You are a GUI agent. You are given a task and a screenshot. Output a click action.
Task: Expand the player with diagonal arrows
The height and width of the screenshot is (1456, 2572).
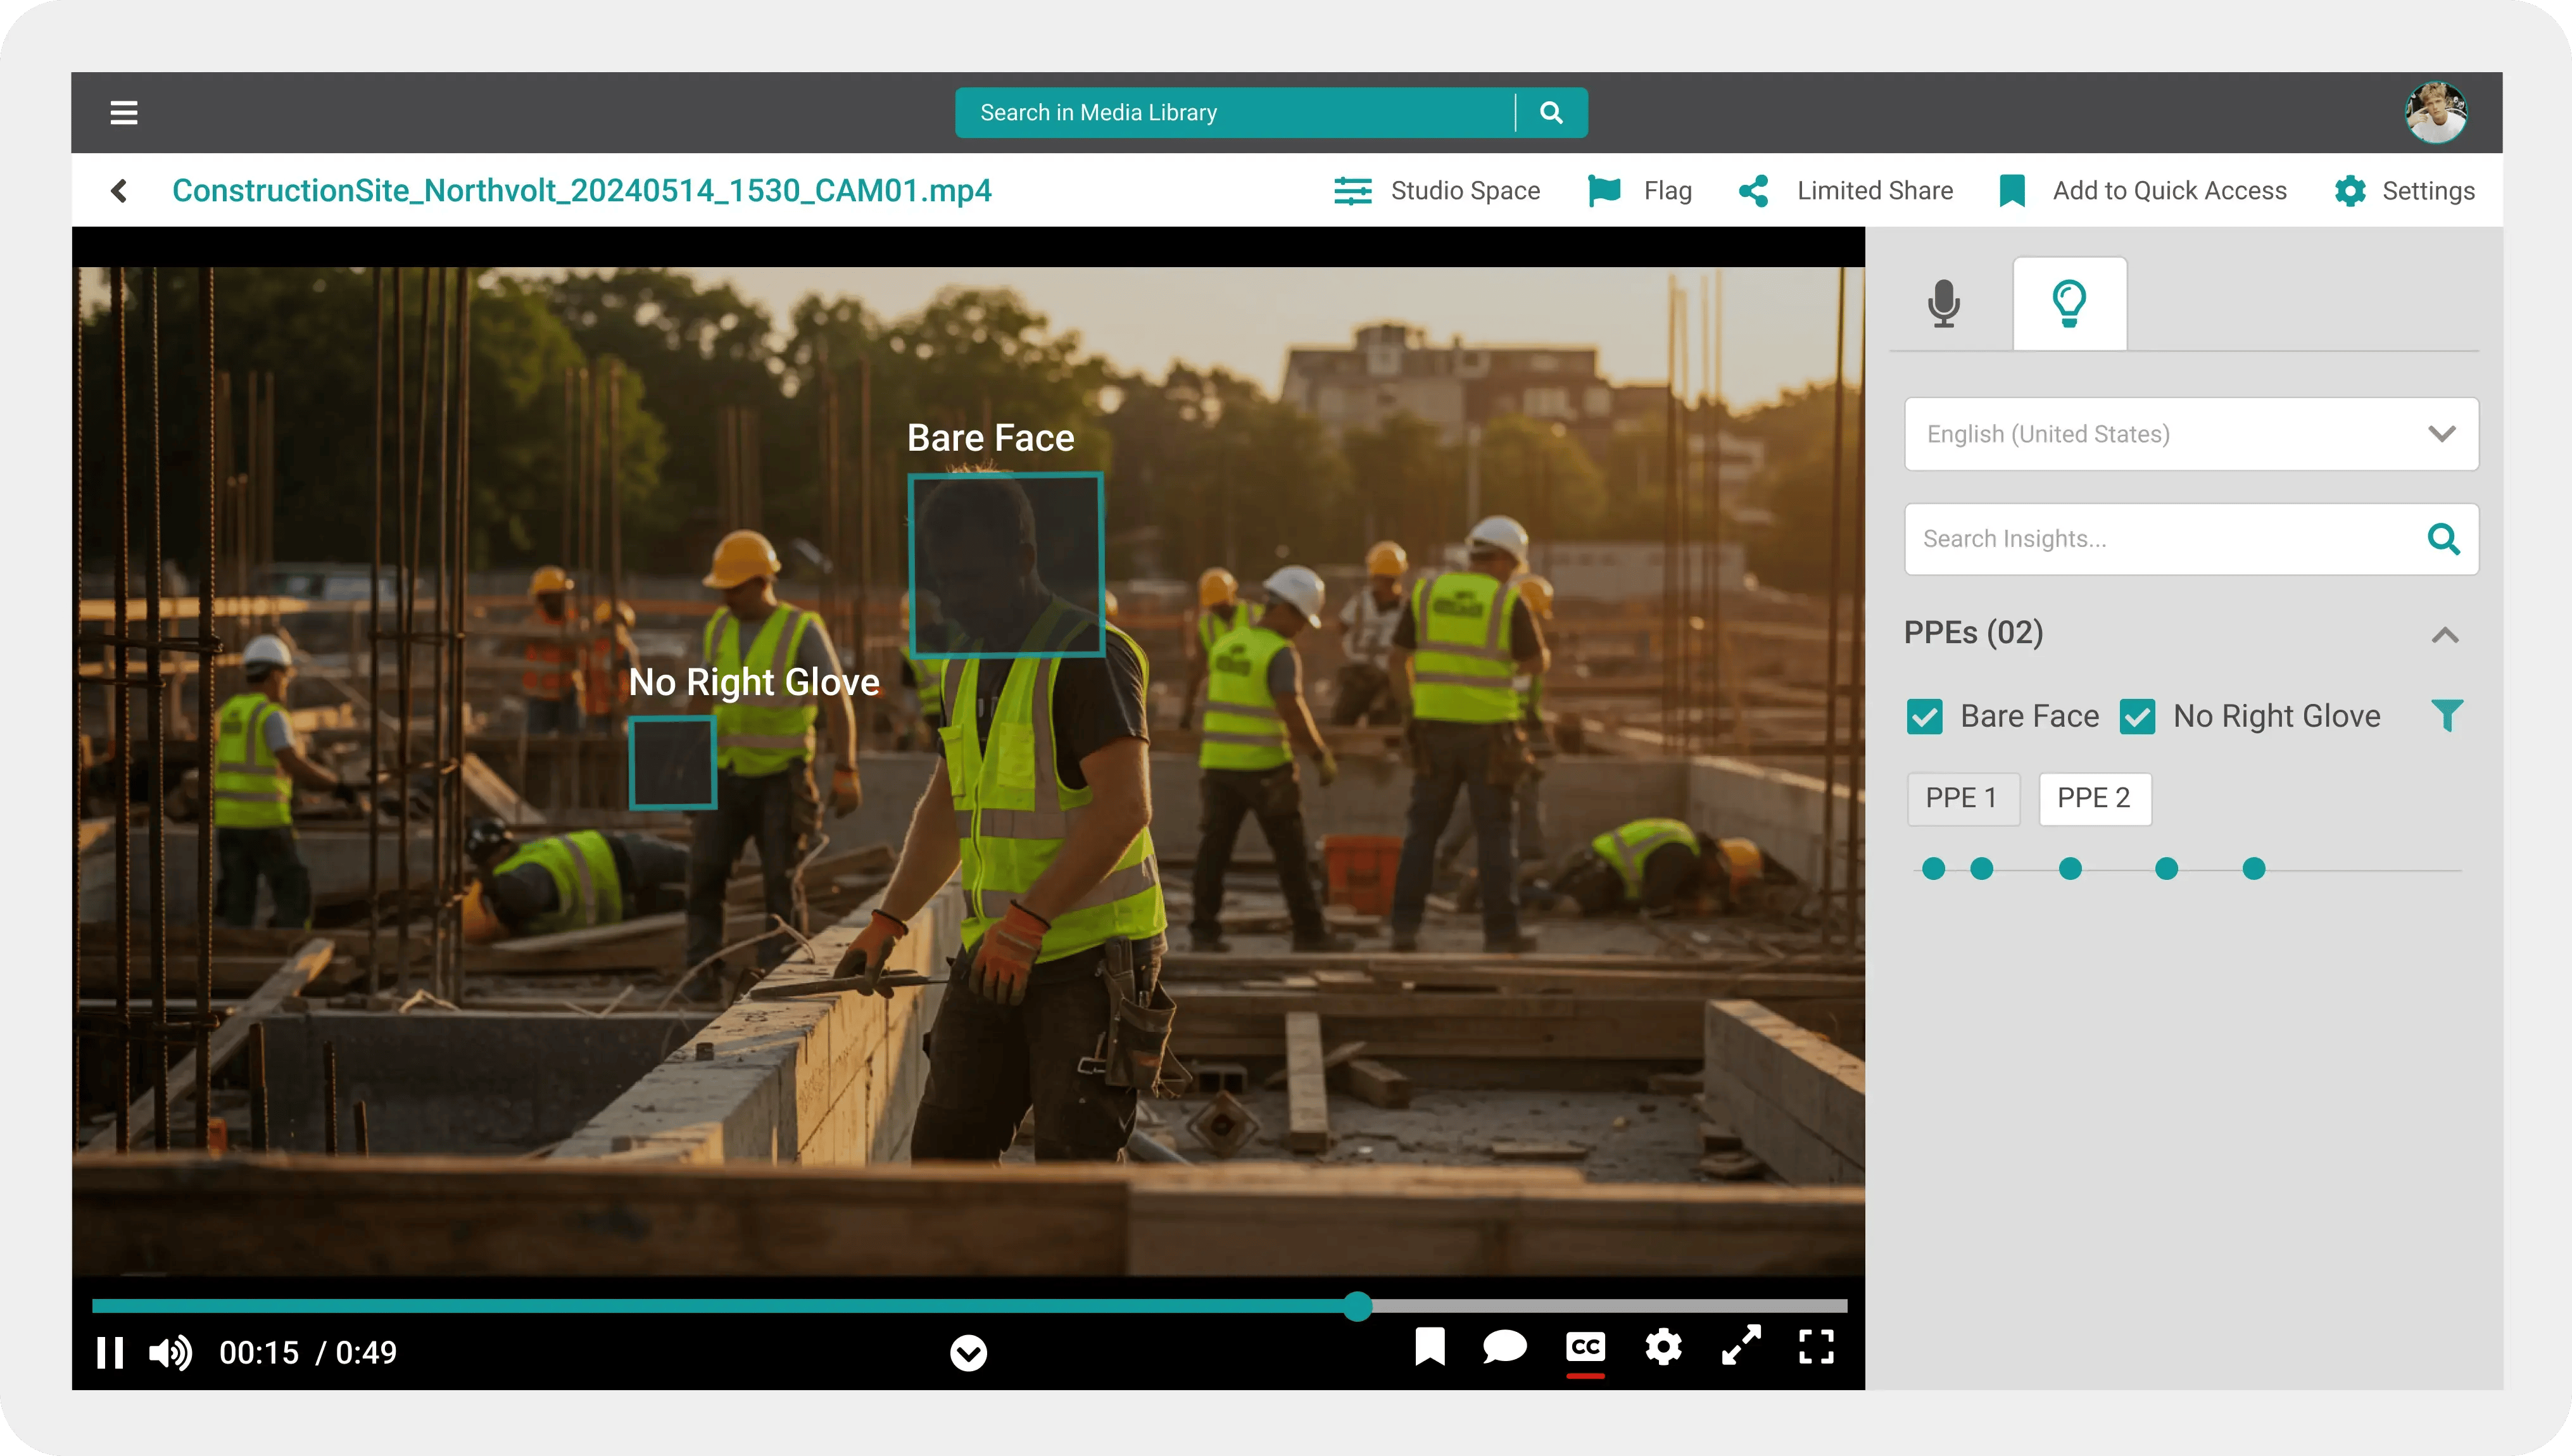(1741, 1346)
